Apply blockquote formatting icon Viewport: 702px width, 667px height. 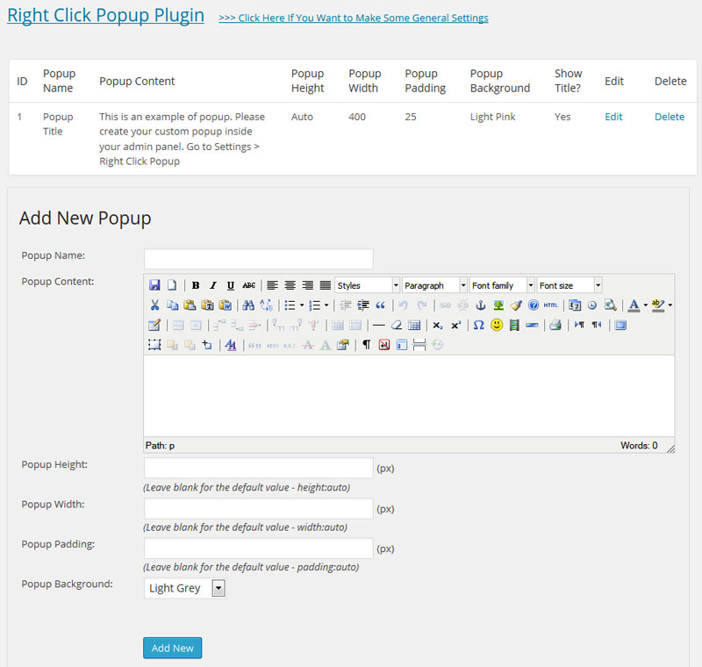click(380, 305)
